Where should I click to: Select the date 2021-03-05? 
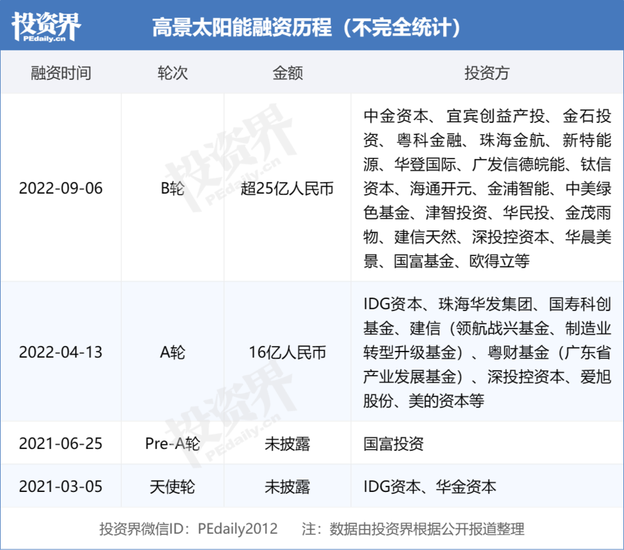pyautogui.click(x=61, y=486)
